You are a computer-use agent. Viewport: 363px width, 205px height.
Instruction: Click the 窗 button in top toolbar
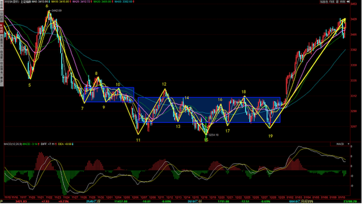tap(337, 2)
